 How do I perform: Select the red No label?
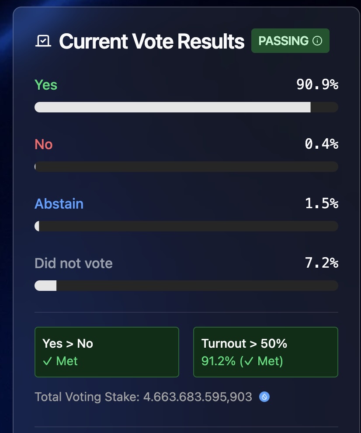click(44, 144)
